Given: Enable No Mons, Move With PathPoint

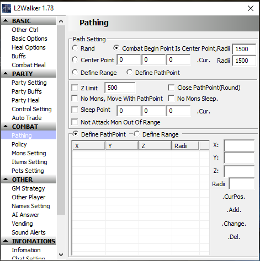Looking at the screenshot, I should coord(75,99).
